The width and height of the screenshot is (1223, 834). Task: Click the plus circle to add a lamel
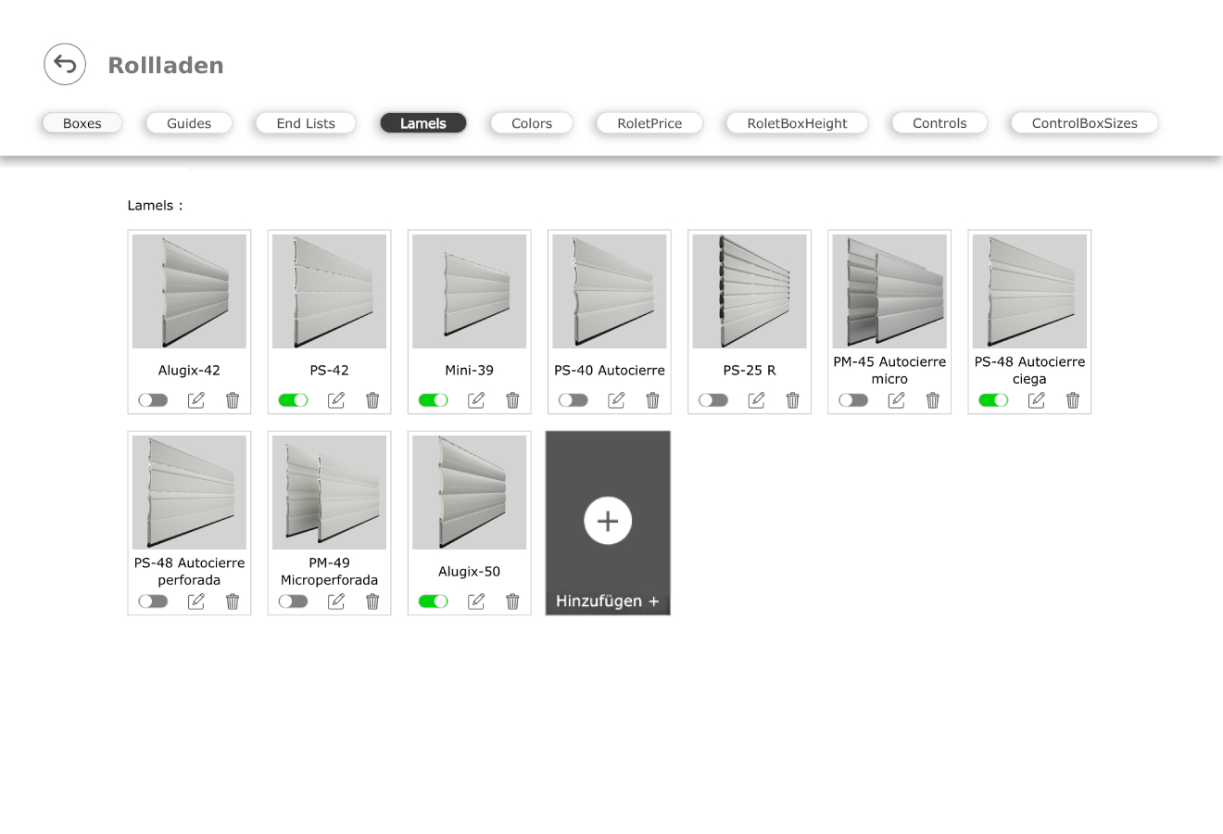point(608,521)
